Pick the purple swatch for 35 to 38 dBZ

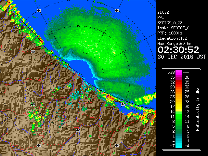pyautogui.click(x=179, y=77)
